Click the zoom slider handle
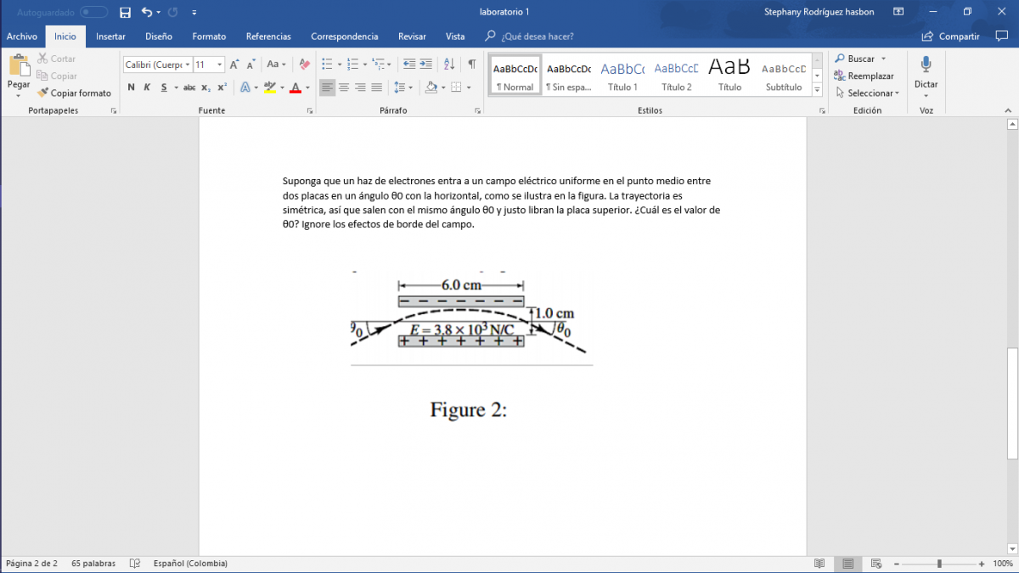1019x573 pixels. [x=939, y=564]
